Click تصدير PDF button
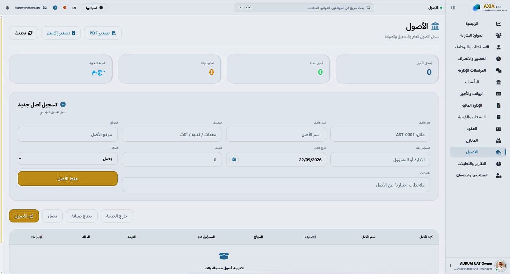The image size is (510, 274). click(103, 33)
